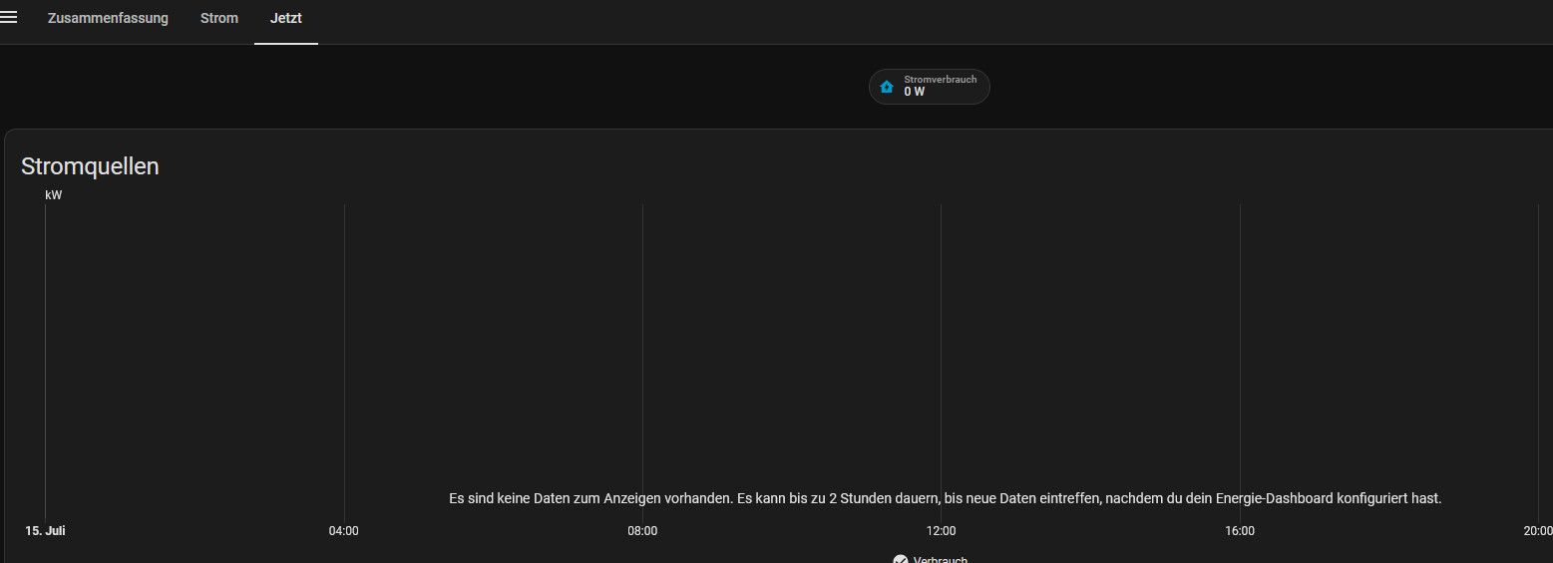
Task: Click the 16:00 time axis label
Action: [1240, 531]
